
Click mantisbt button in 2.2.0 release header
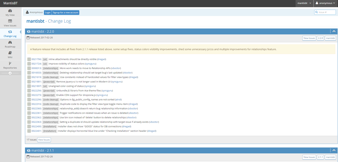(330, 38)
